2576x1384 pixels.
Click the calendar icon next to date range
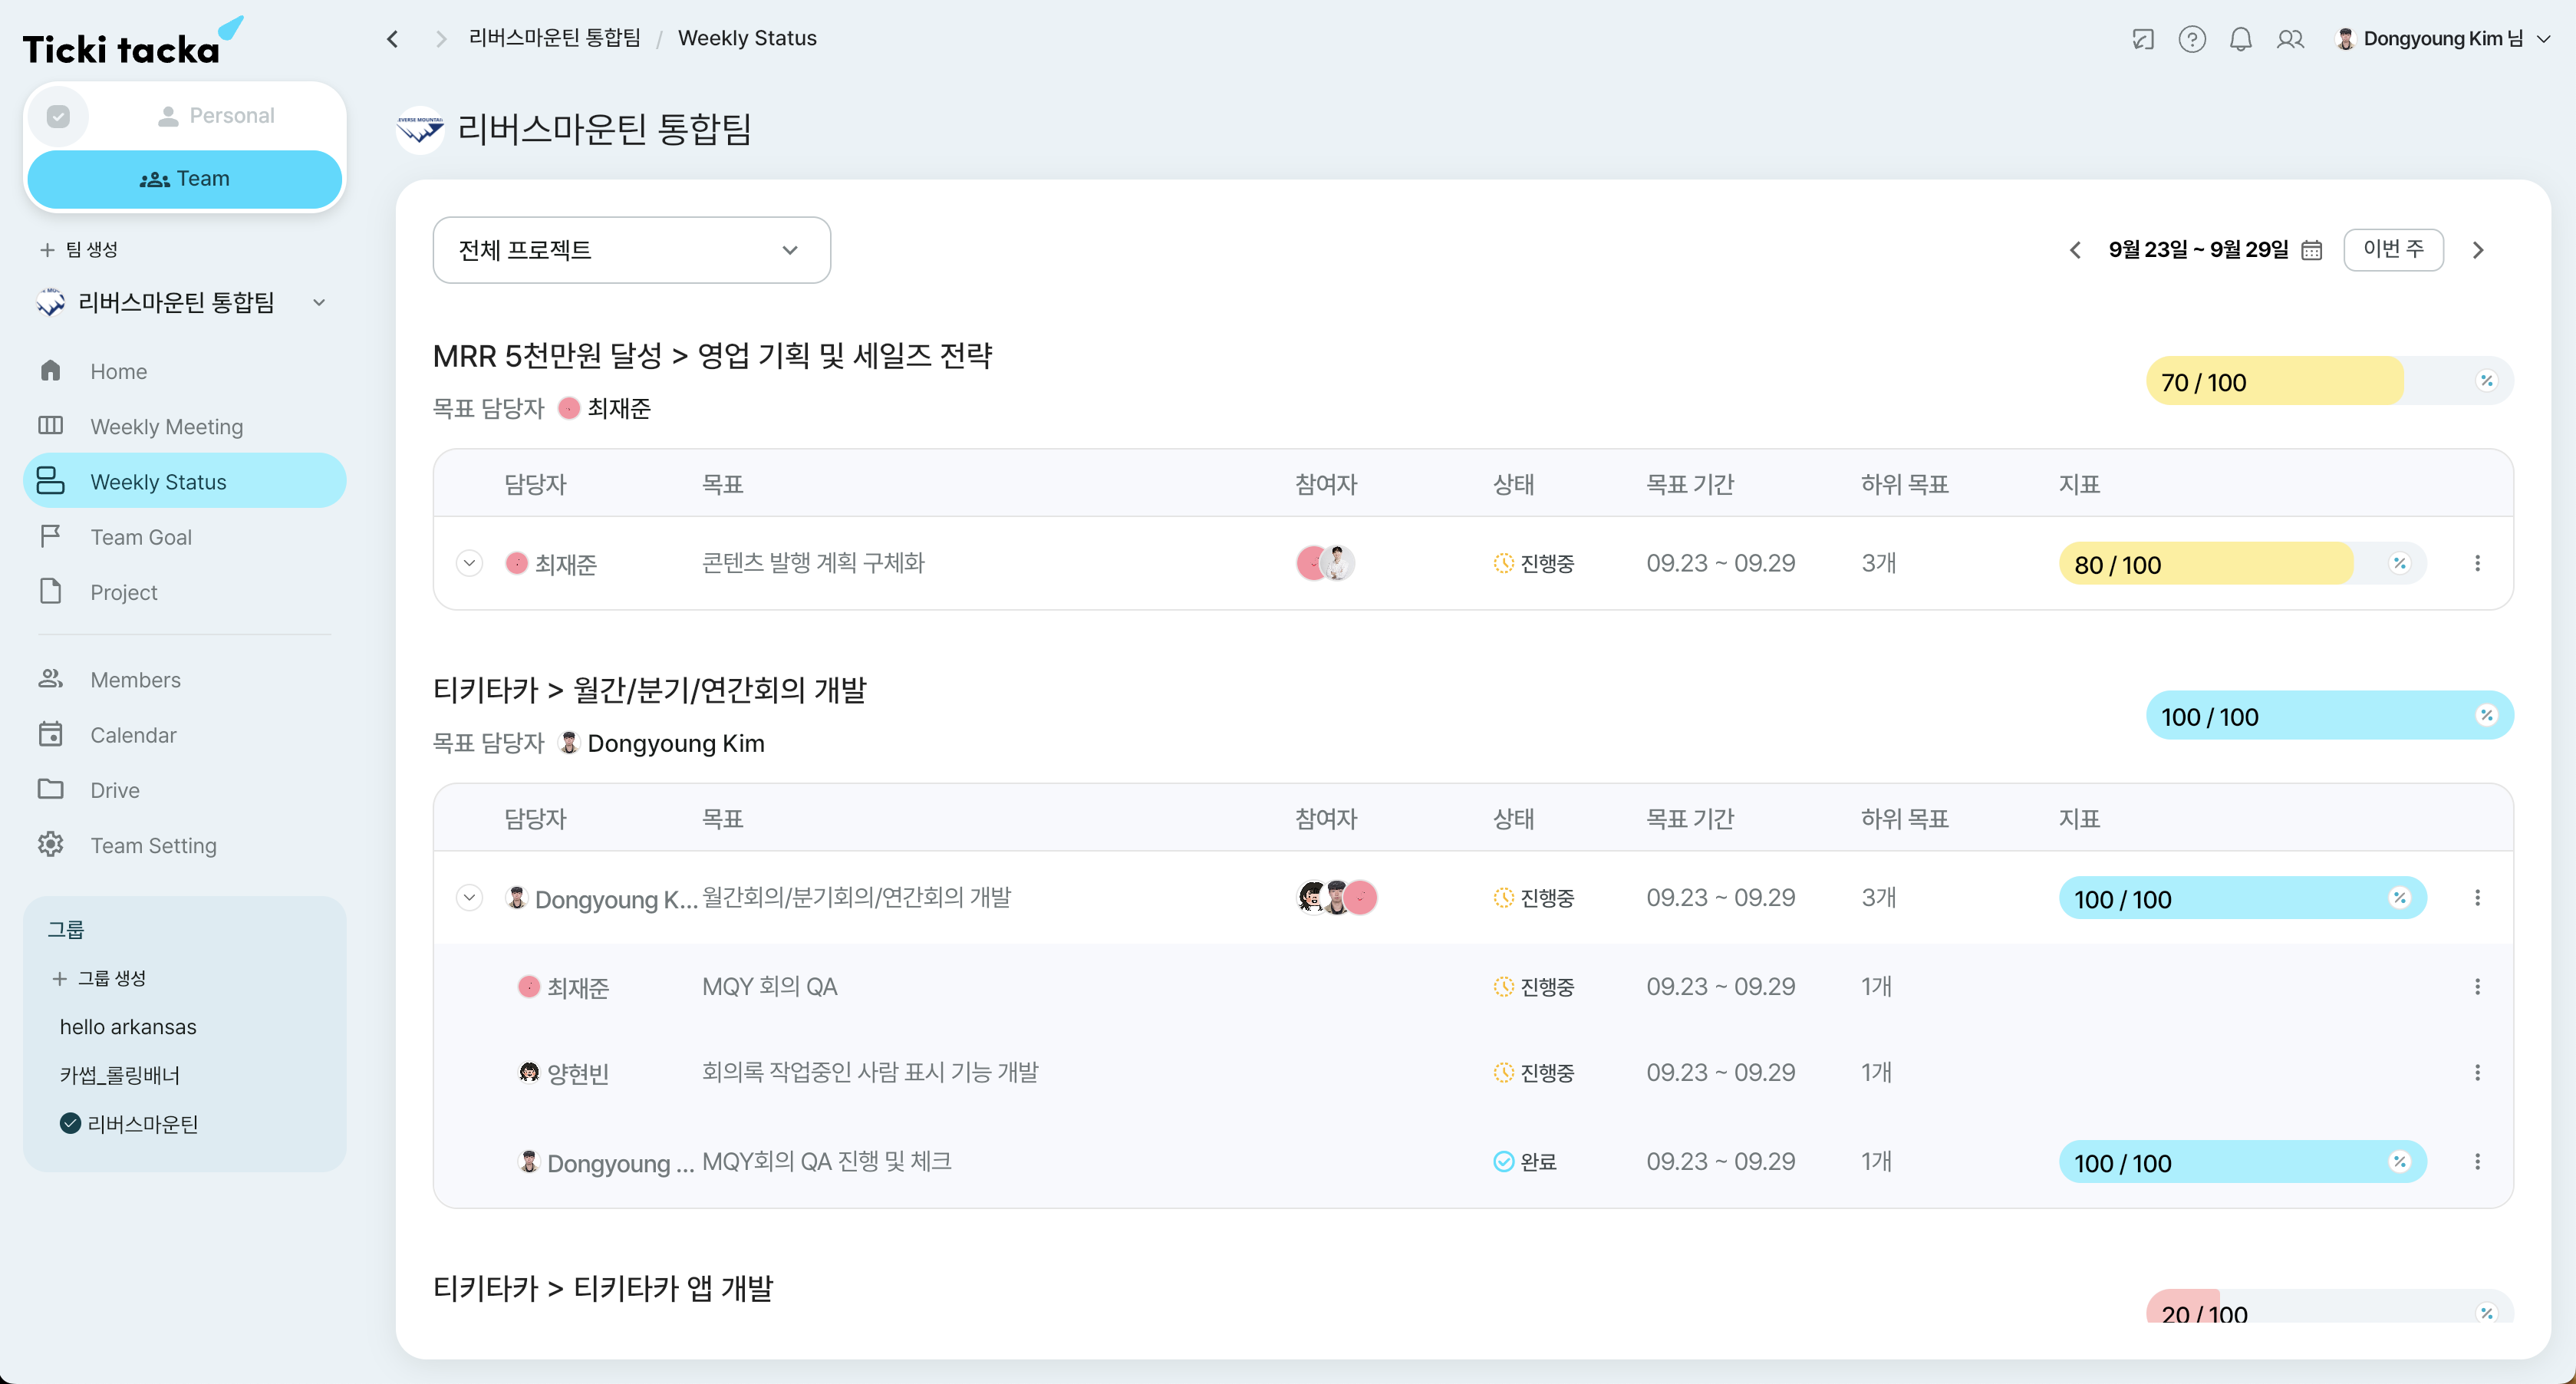[x=2311, y=250]
